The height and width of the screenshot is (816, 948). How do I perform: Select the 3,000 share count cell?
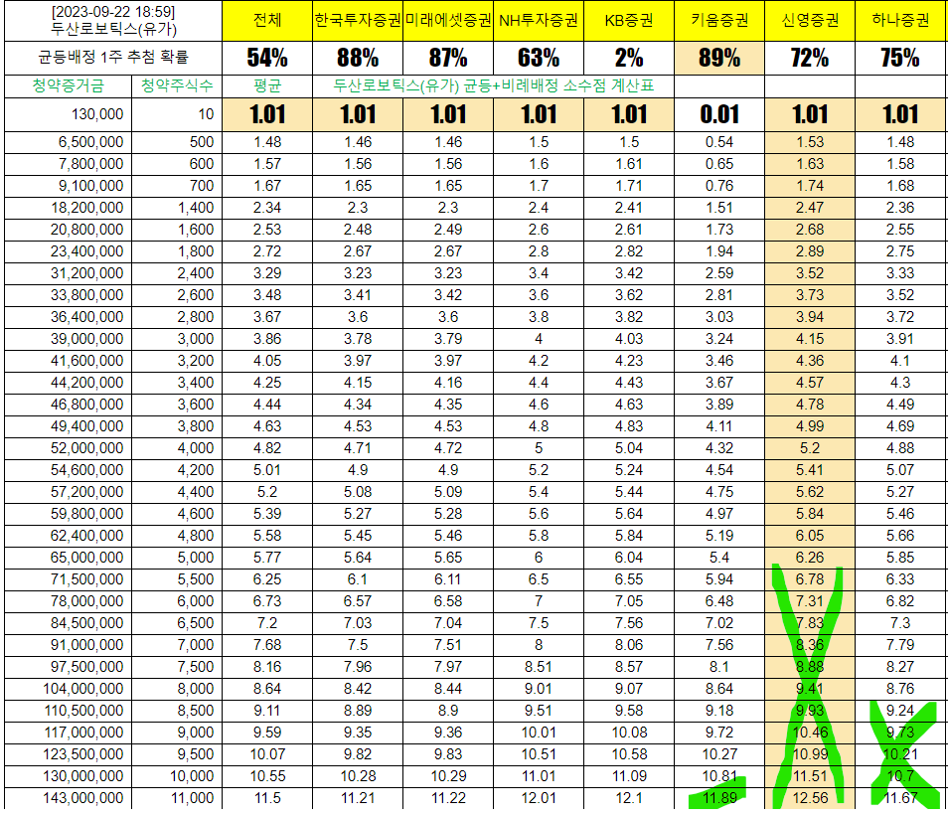(x=177, y=339)
